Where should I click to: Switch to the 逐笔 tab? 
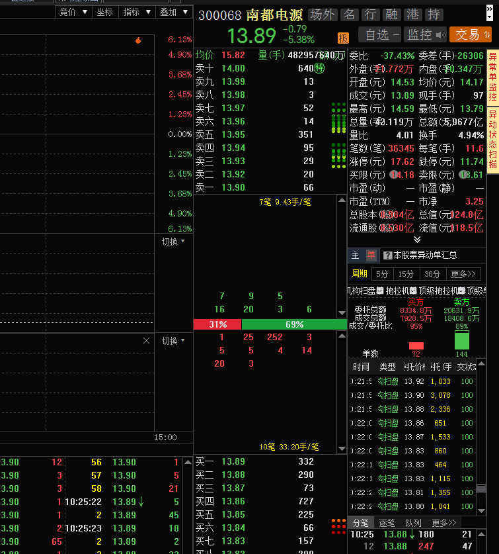tap(387, 523)
